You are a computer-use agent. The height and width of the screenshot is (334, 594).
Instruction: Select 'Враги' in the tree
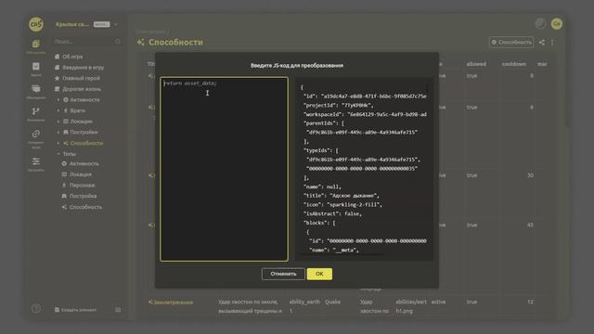click(x=77, y=110)
